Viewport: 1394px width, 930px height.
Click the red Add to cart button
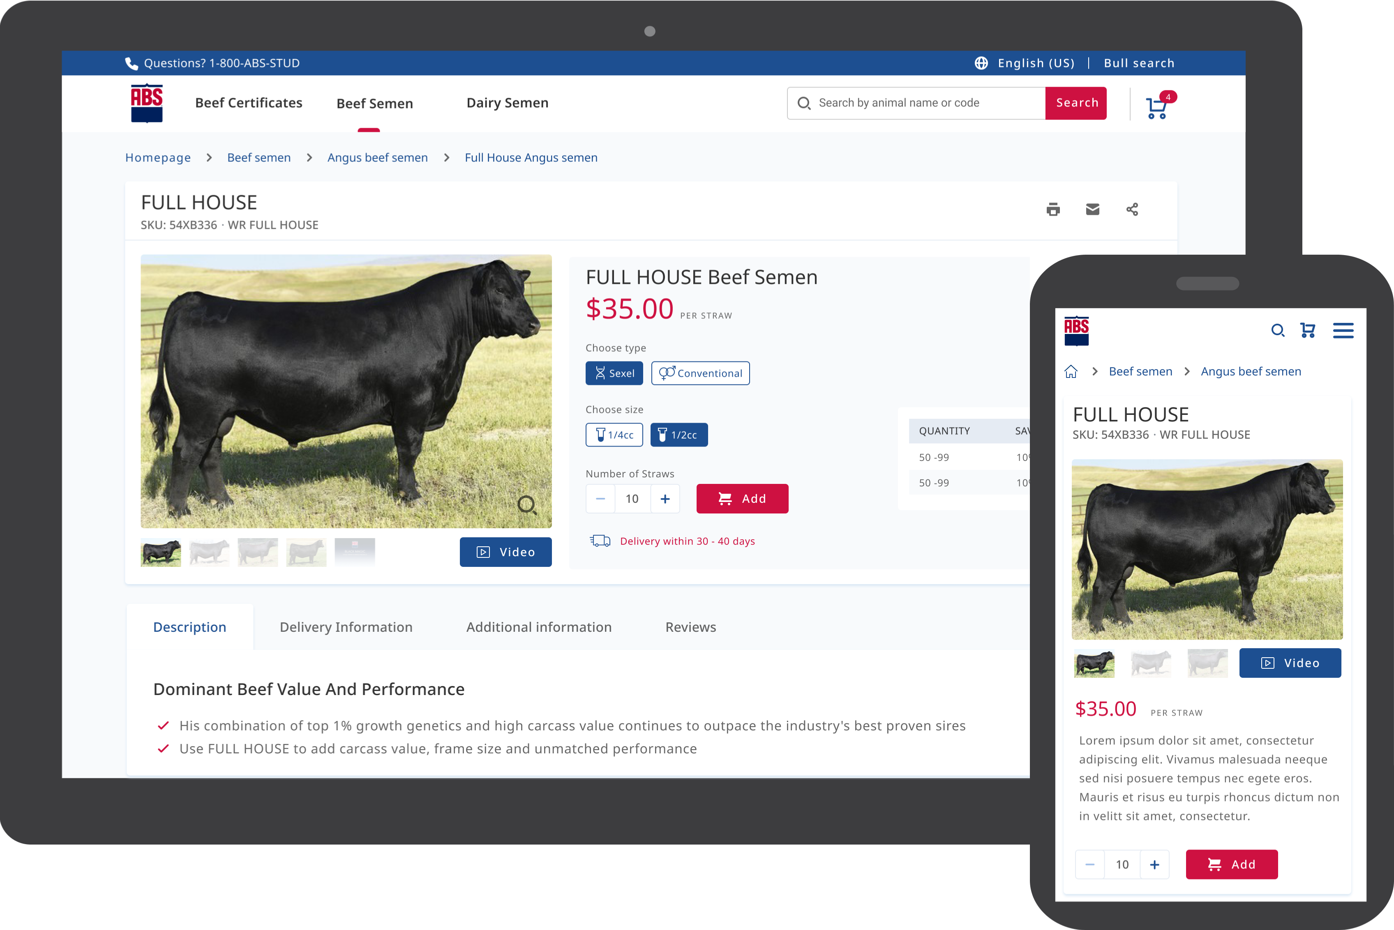coord(742,499)
